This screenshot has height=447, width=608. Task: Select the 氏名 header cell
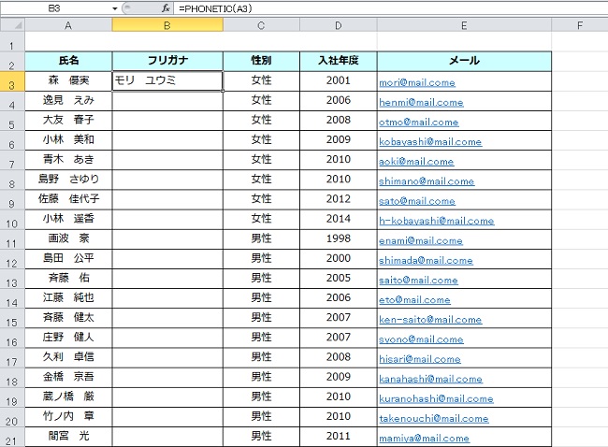coord(68,61)
